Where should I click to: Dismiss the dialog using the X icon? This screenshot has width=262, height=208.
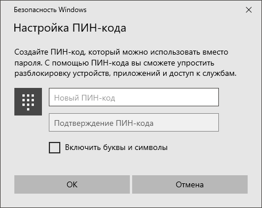[249, 10]
